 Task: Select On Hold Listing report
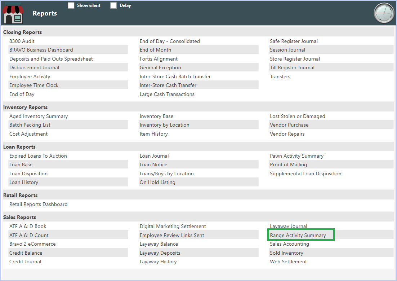[157, 183]
